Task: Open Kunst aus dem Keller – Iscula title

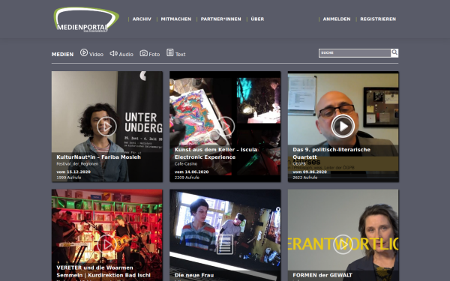Action: coord(216,154)
